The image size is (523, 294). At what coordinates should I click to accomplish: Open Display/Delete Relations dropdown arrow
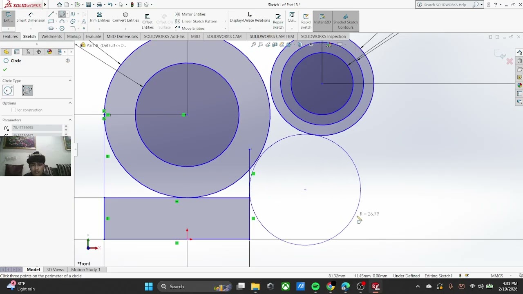click(x=250, y=29)
